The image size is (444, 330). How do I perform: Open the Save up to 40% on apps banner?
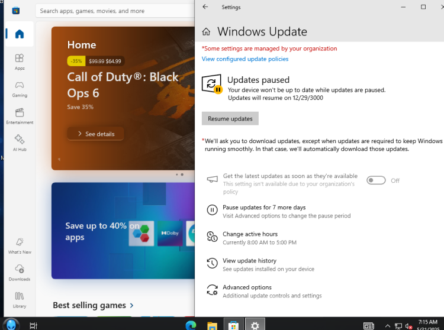click(x=123, y=231)
